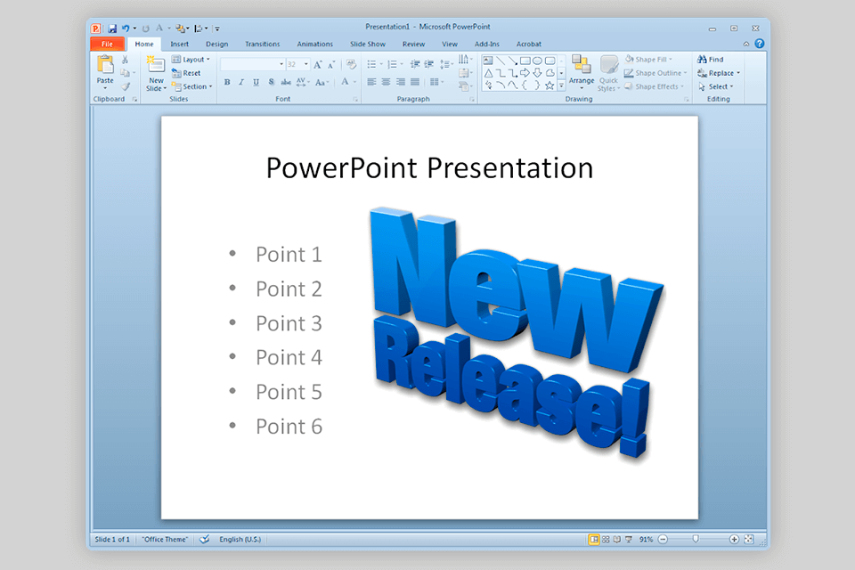This screenshot has width=855, height=570.
Task: Toggle Underline formatting
Action: coord(256,82)
